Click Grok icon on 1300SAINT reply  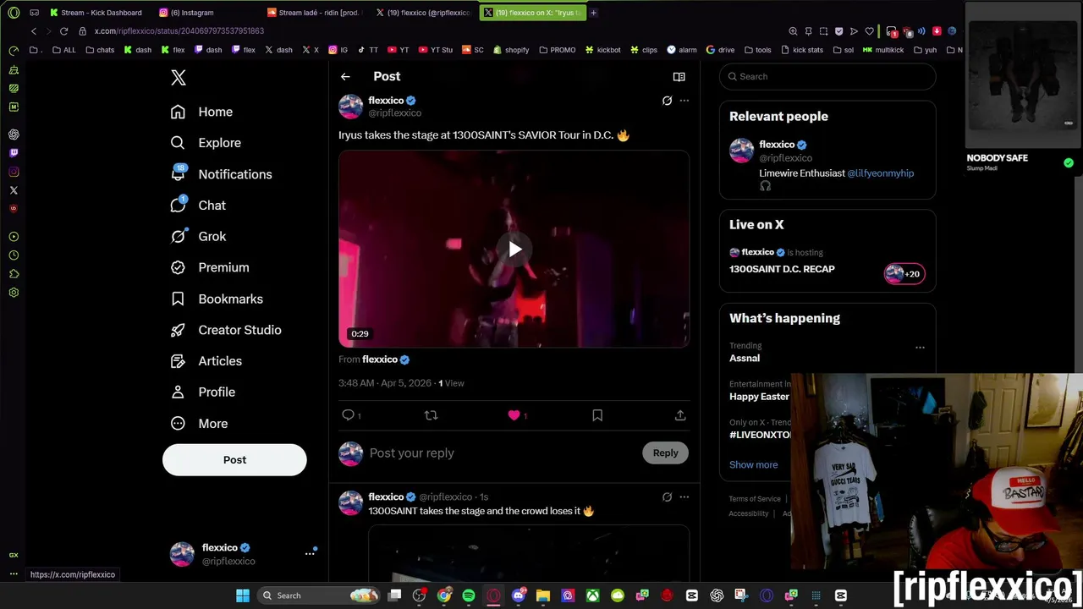[667, 497]
